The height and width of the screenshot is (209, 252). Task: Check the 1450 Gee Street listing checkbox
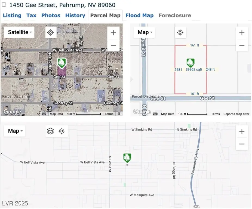(x=4, y=5)
